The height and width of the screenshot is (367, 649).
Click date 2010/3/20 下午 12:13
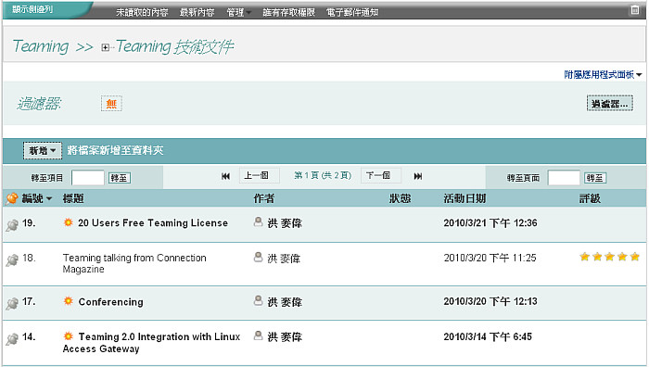coord(490,301)
